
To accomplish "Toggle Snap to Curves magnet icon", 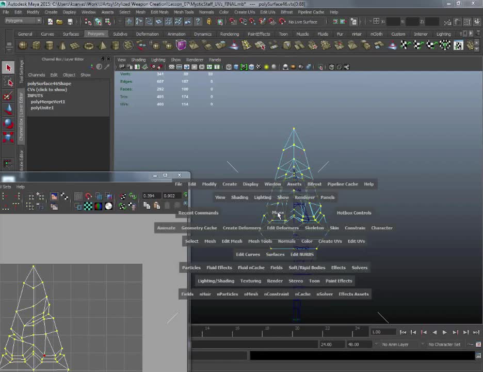I will click(243, 21).
